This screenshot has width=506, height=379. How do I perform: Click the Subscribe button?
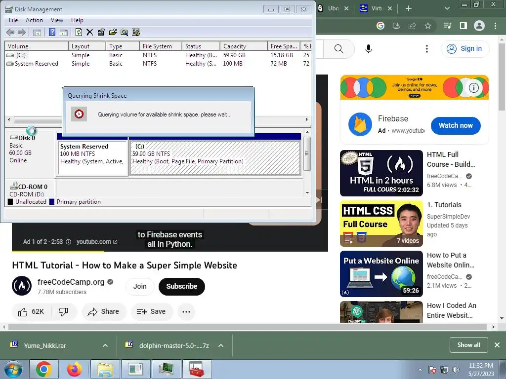(x=182, y=286)
